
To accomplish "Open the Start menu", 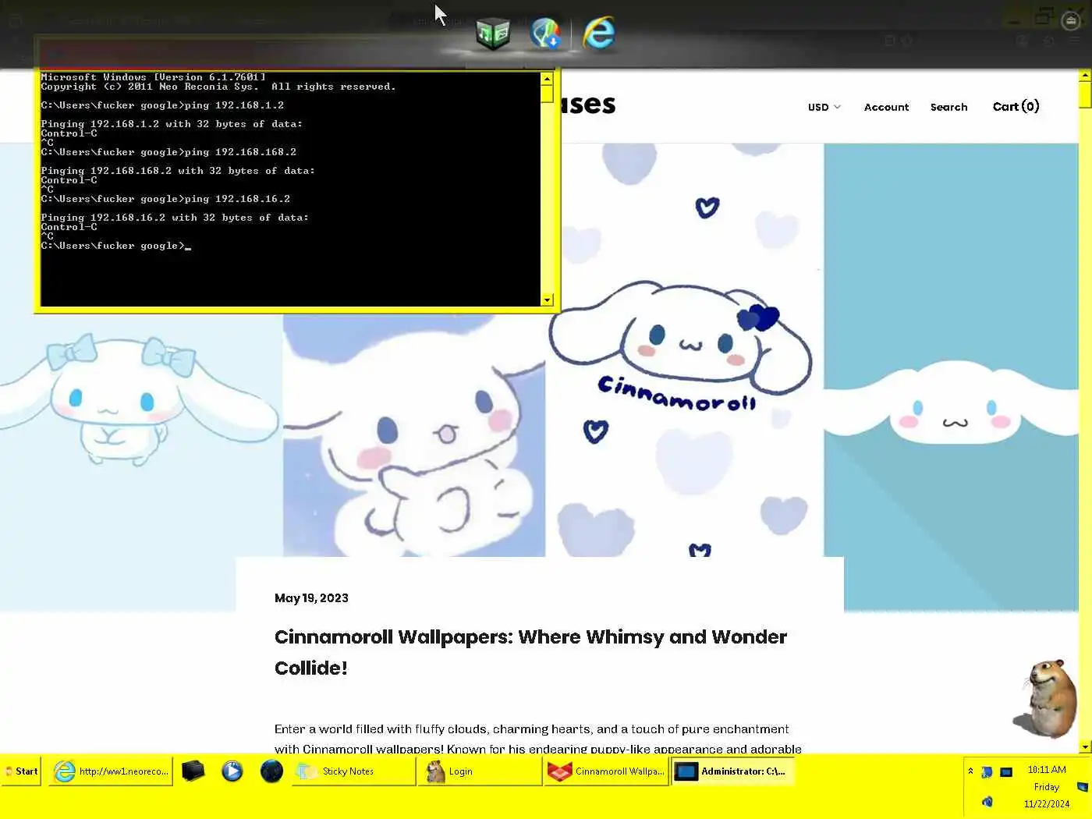I will [21, 771].
